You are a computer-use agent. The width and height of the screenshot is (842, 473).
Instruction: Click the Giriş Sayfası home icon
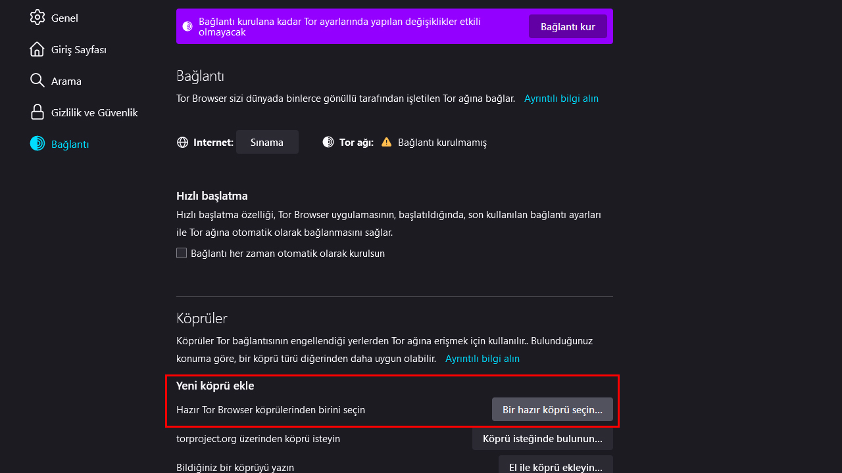click(37, 49)
